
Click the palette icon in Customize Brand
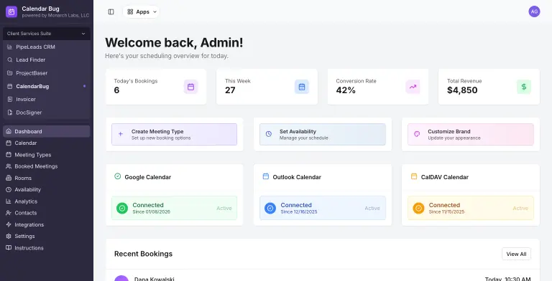[417, 134]
